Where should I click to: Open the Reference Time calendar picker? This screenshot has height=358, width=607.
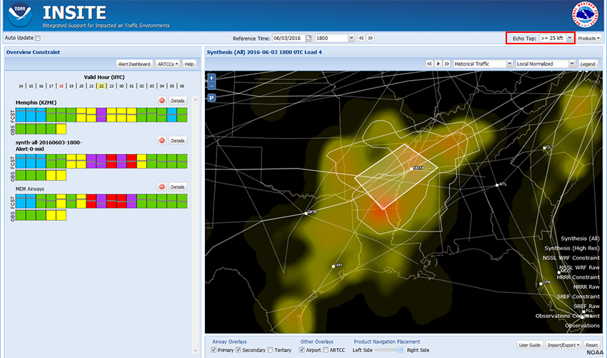coord(309,38)
